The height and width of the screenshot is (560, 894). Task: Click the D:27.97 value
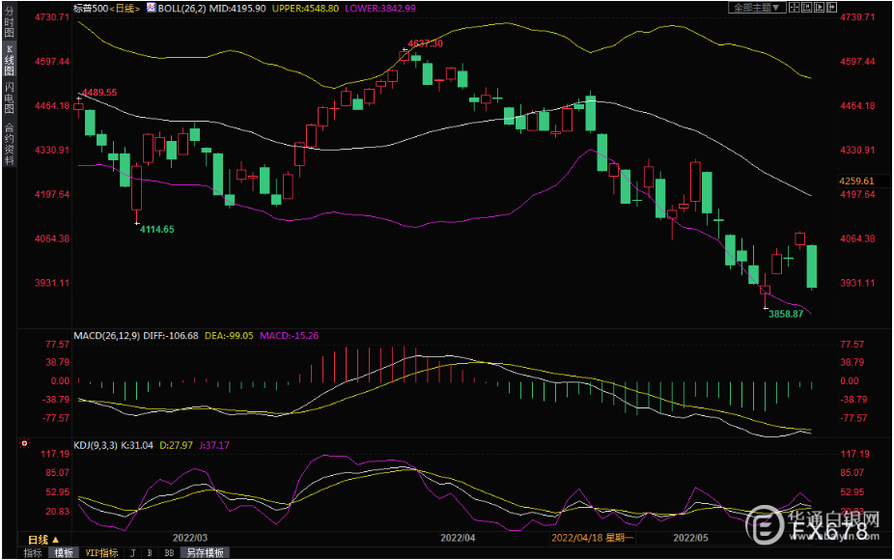click(x=176, y=445)
